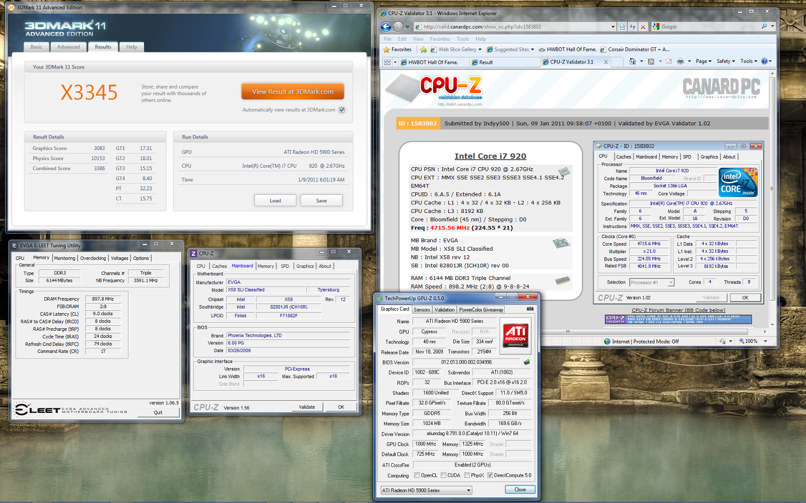Check the OpenCL box in GPU-Z
The image size is (806, 503).
pos(417,475)
